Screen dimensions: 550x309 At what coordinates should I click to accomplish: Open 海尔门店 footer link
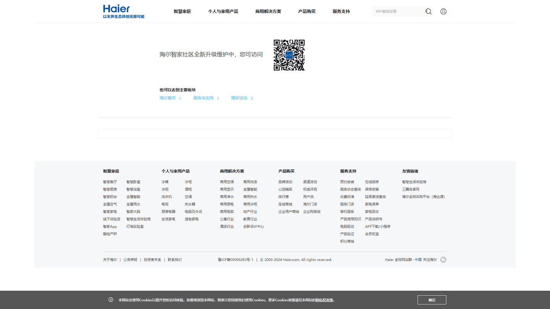click(x=310, y=204)
